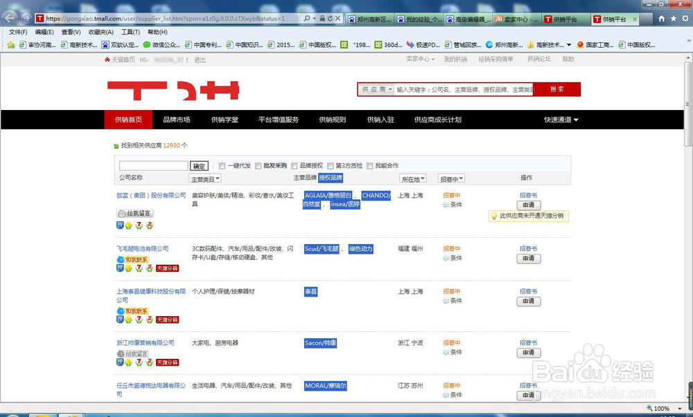Click the yellow tulip badge under 飞毛腿电池有限公司

[128, 268]
